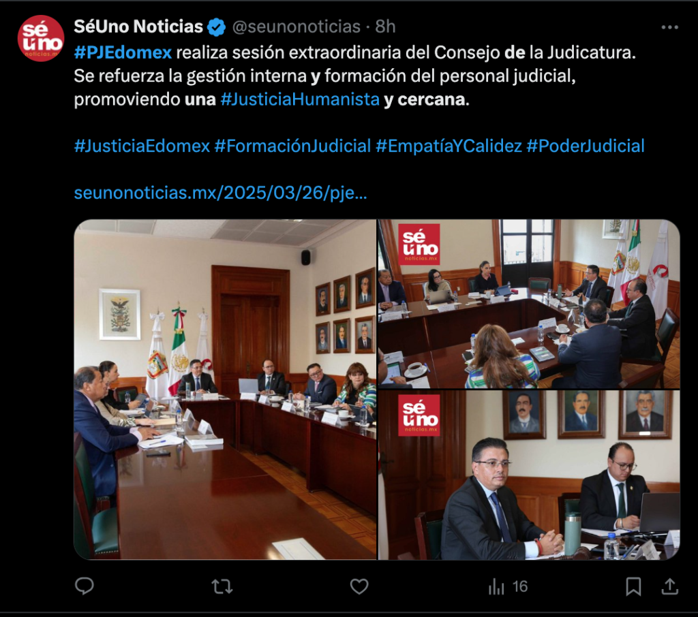
Task: Click the SéUno Noticias display name
Action: pos(138,27)
